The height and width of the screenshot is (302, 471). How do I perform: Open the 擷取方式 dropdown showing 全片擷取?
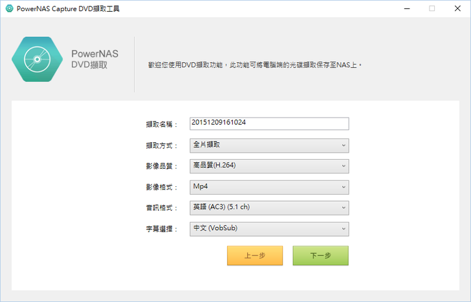point(269,146)
